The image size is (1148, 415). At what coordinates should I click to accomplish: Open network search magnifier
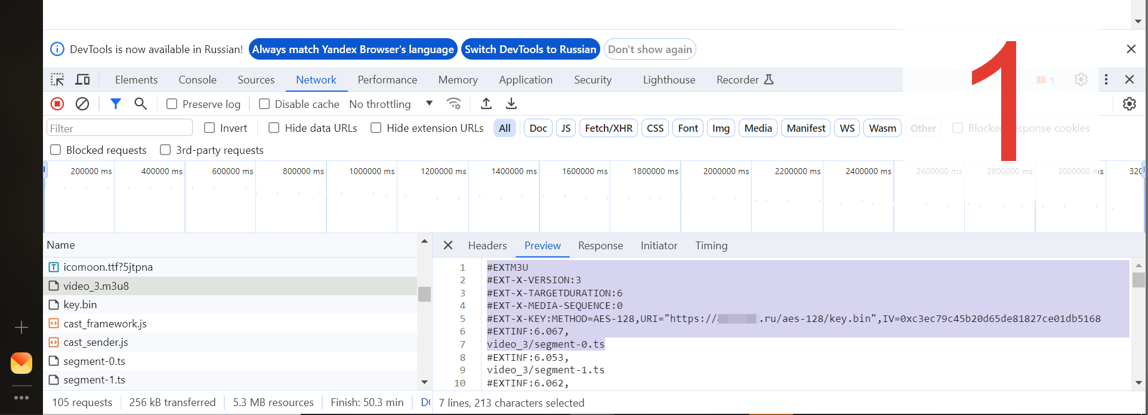tap(141, 104)
